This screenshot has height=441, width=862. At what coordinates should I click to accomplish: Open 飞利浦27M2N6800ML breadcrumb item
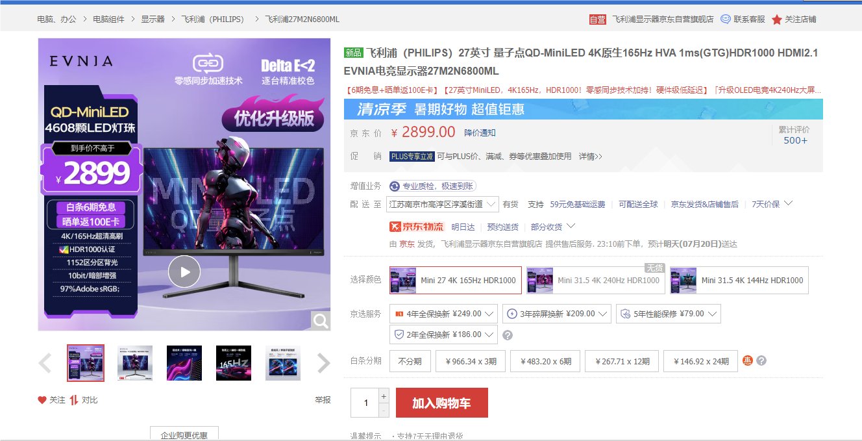tap(302, 19)
